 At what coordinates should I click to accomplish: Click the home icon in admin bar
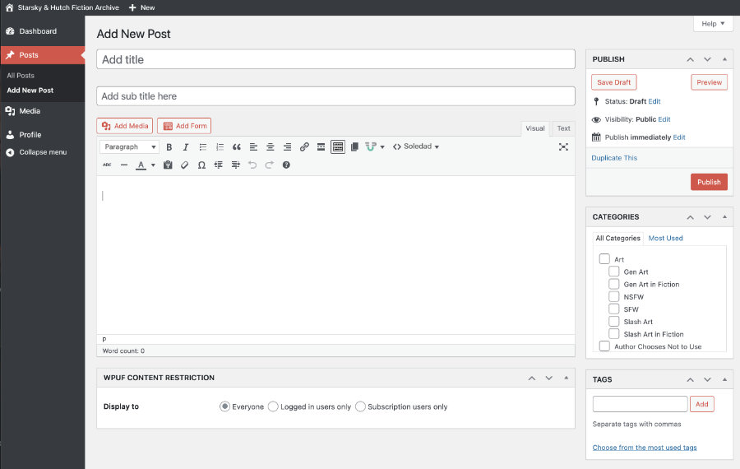[9, 7]
